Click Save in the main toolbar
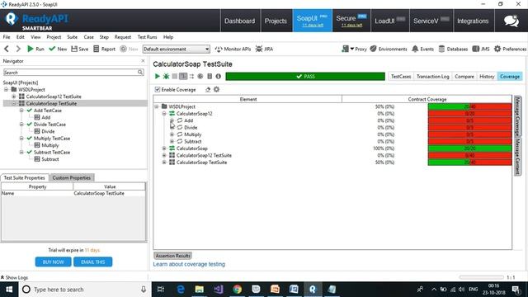528x297 pixels. click(x=80, y=49)
